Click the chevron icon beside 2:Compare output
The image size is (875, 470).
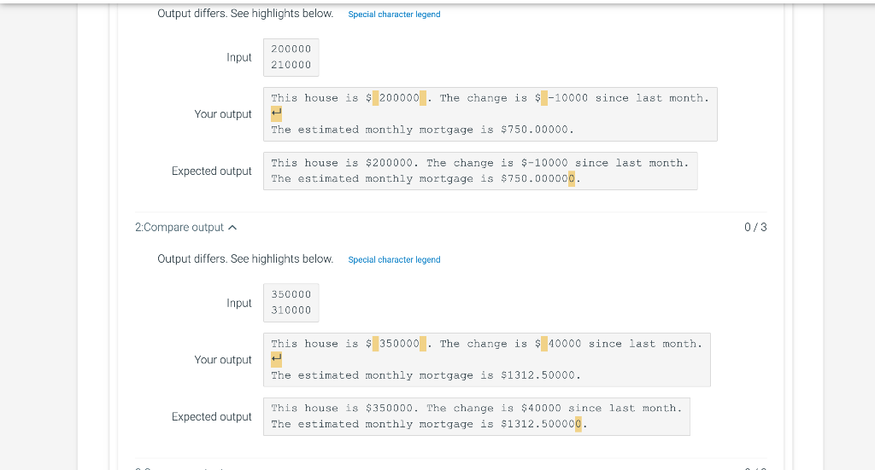(x=232, y=227)
